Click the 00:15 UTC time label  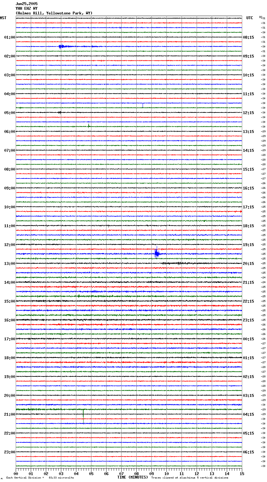[x=248, y=339]
